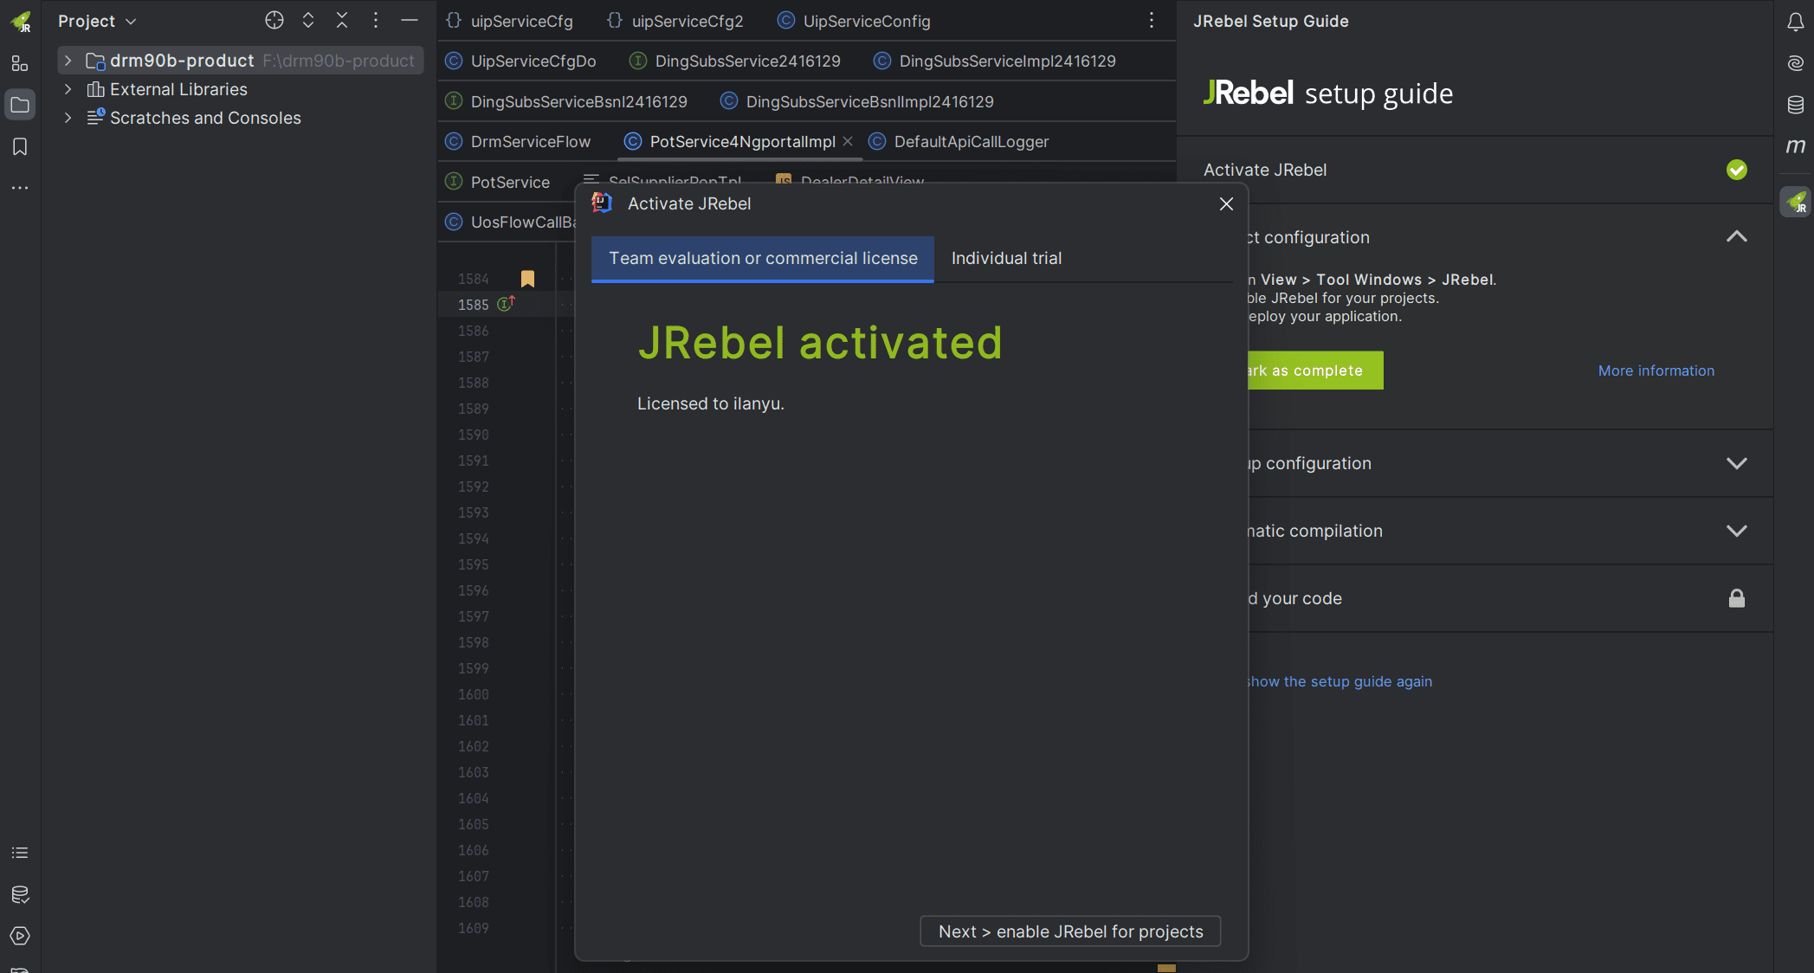Open the DingSubsServiceImpl2416129 editor tab
This screenshot has width=1814, height=973.
pos(996,61)
